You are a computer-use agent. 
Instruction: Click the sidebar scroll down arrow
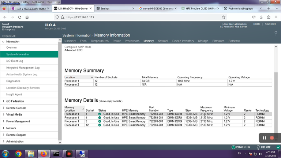coord(60,143)
